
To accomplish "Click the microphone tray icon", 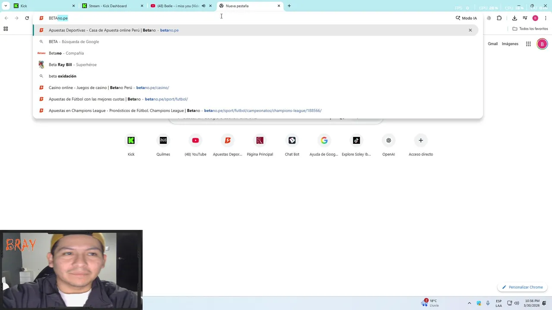I will coord(488,303).
